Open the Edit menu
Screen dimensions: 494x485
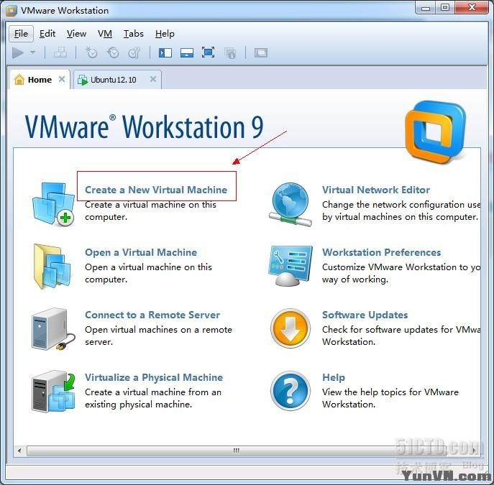click(47, 34)
